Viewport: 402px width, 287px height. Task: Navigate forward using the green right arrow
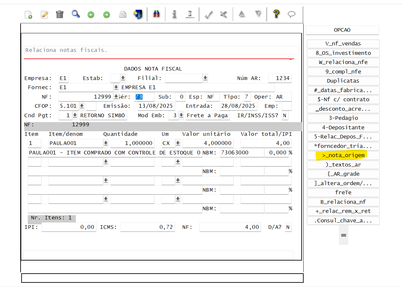click(106, 14)
